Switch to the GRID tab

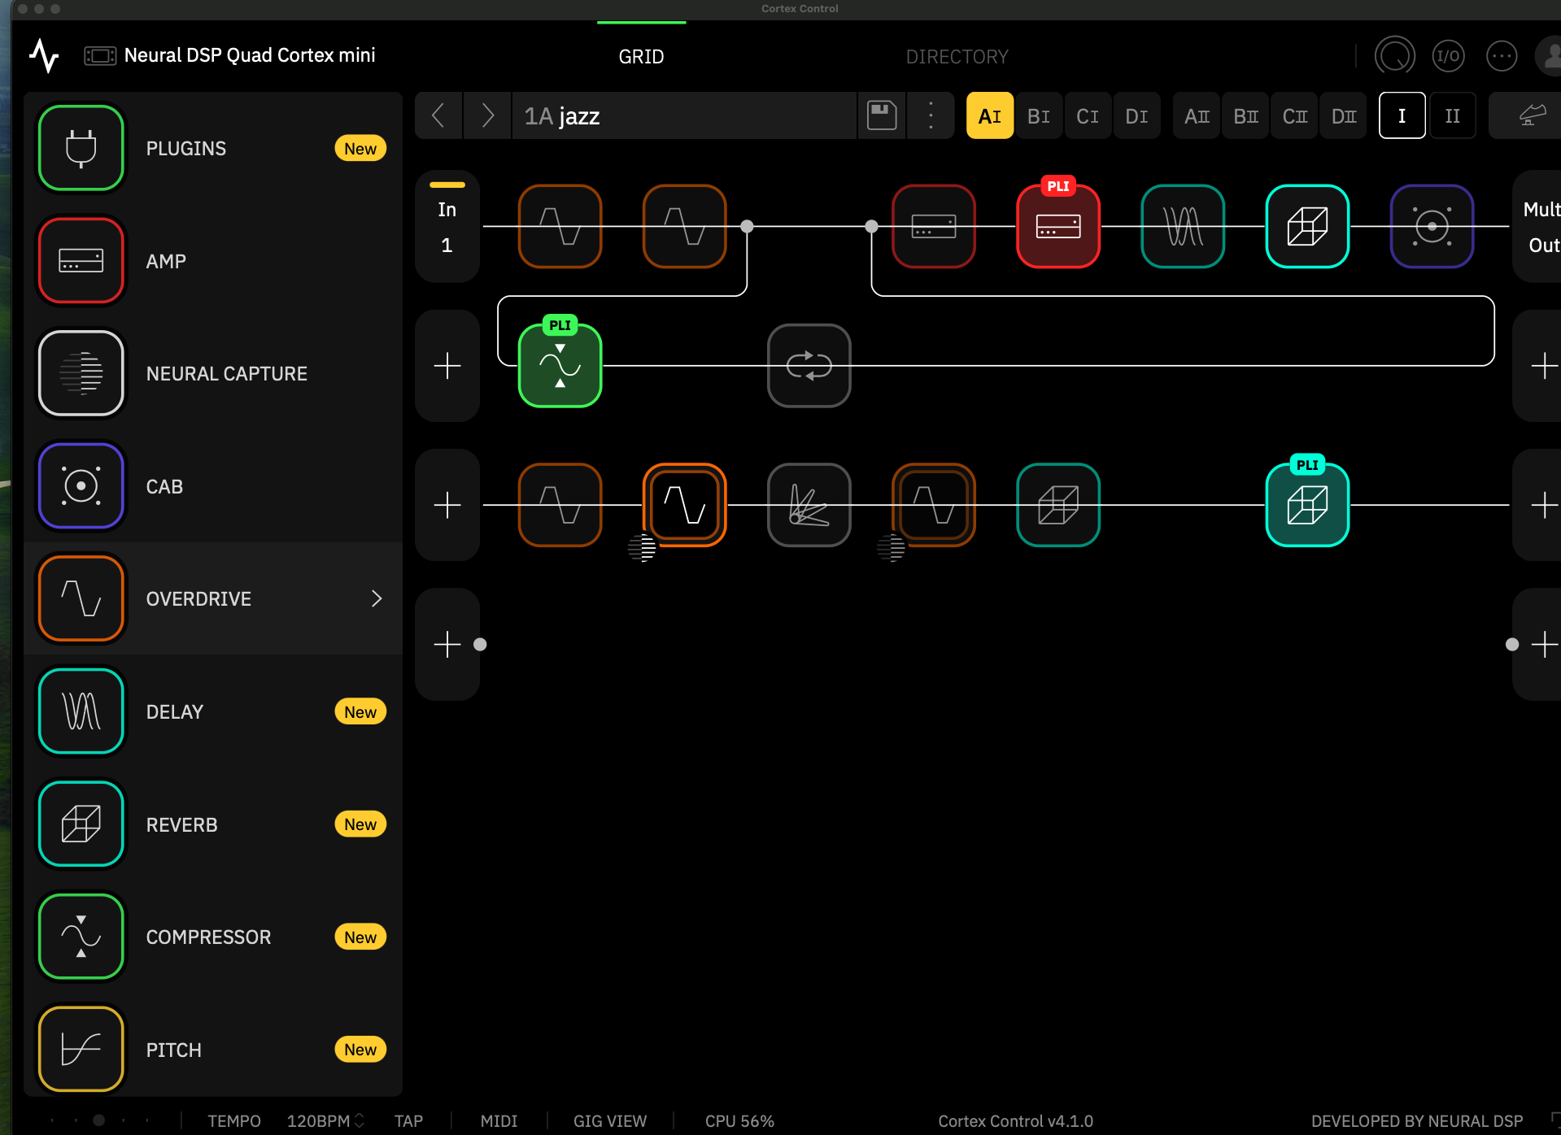tap(641, 56)
